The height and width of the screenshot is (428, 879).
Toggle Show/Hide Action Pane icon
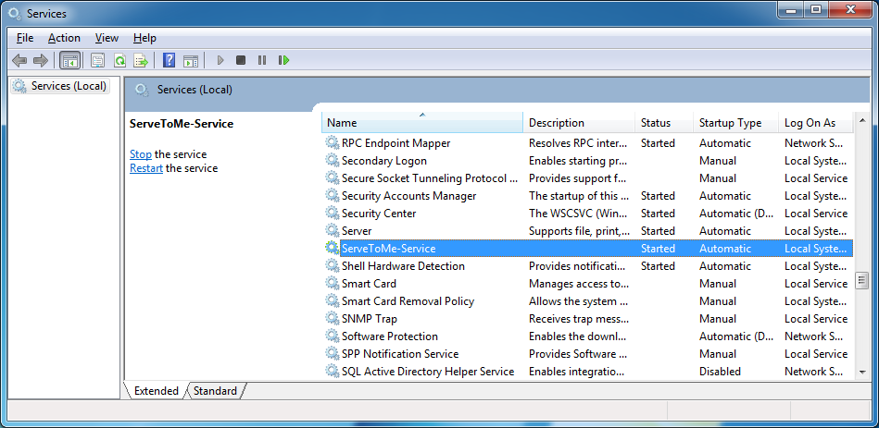click(x=191, y=60)
